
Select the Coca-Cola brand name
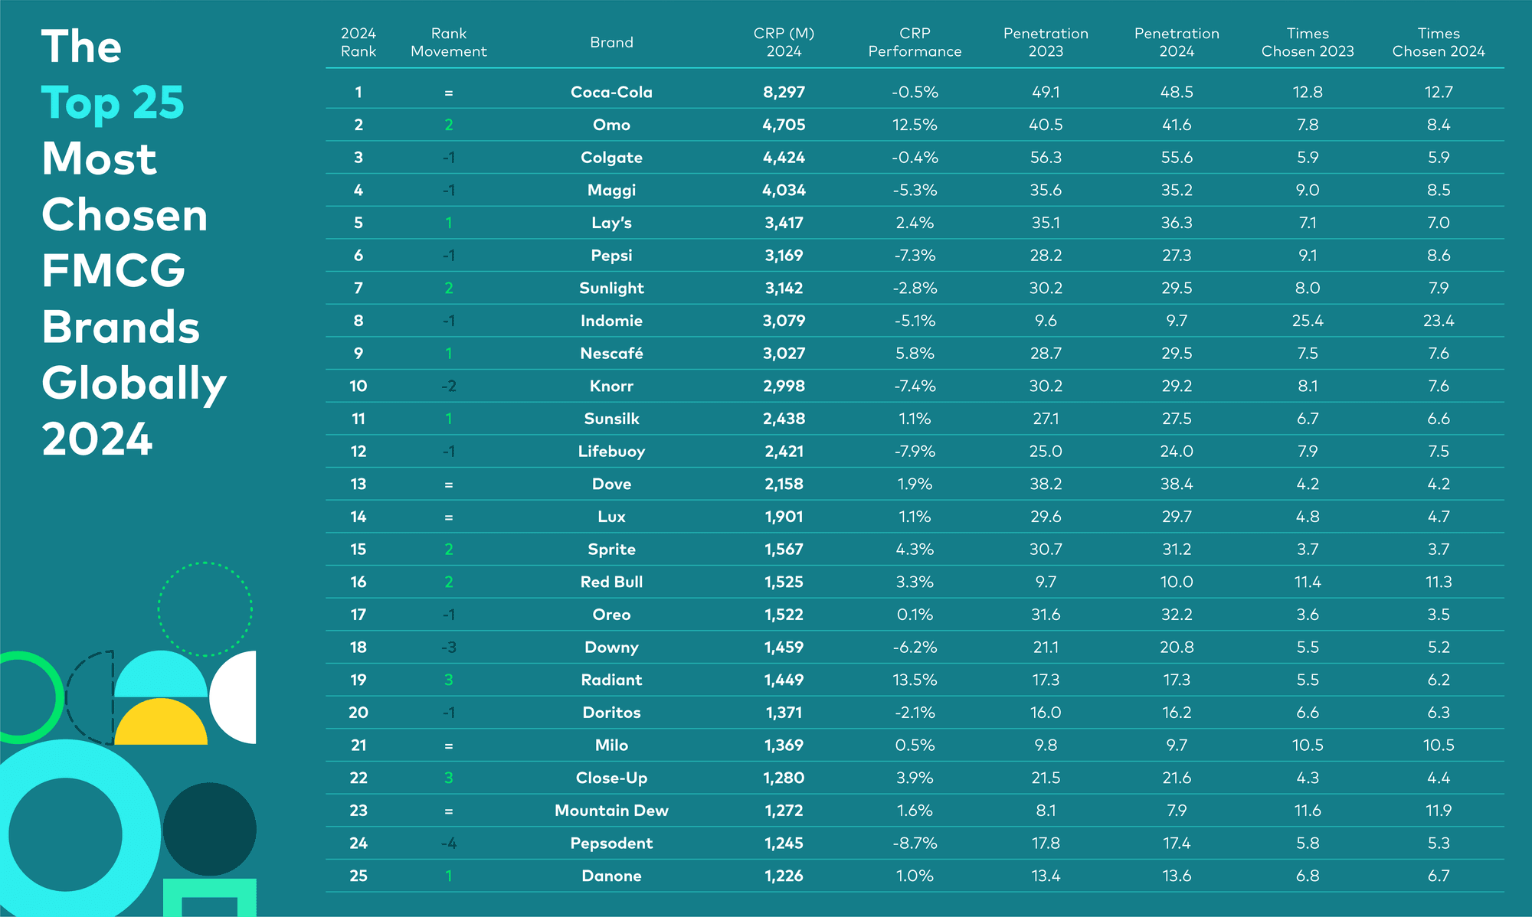click(611, 92)
